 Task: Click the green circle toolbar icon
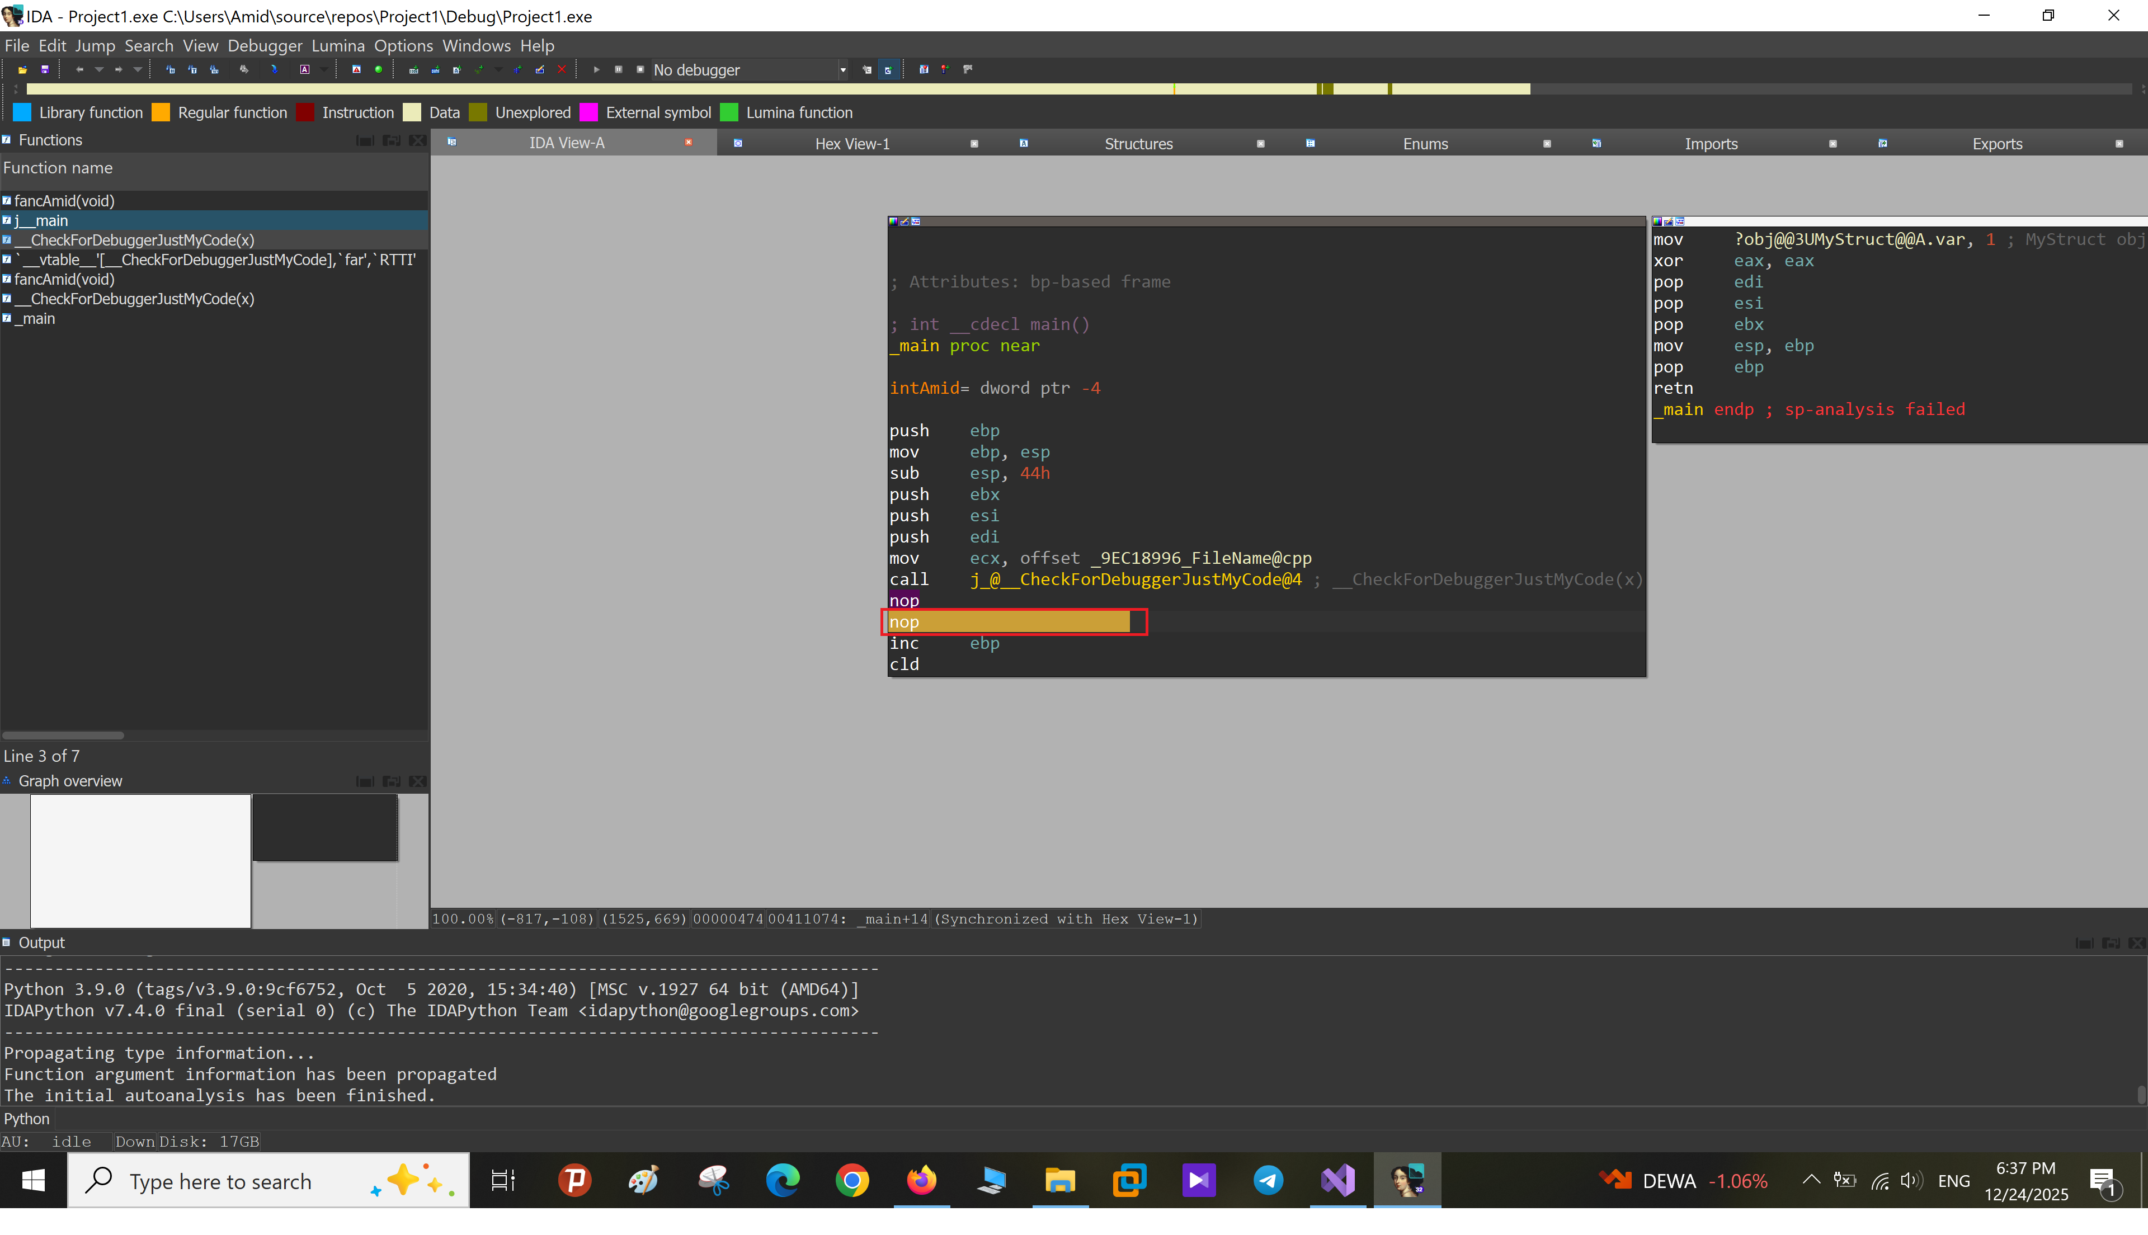click(378, 69)
